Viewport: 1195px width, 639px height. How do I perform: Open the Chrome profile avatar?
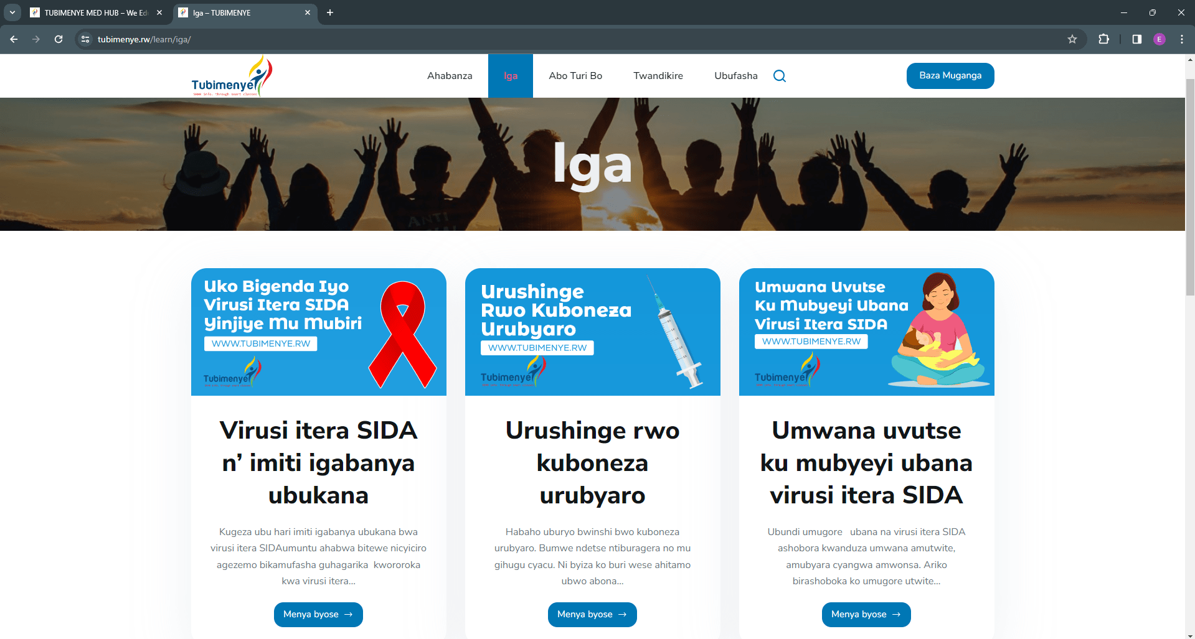click(x=1160, y=39)
